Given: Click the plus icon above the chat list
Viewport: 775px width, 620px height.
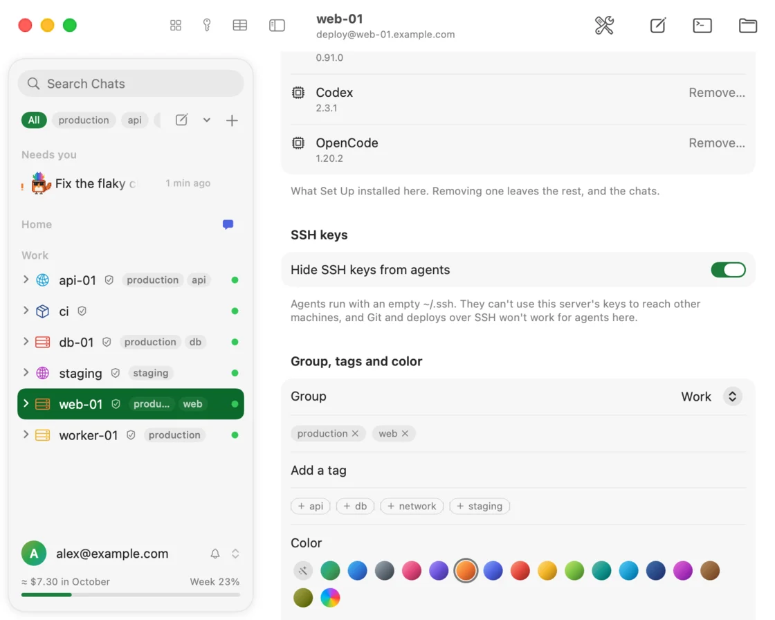Looking at the screenshot, I should pos(232,120).
